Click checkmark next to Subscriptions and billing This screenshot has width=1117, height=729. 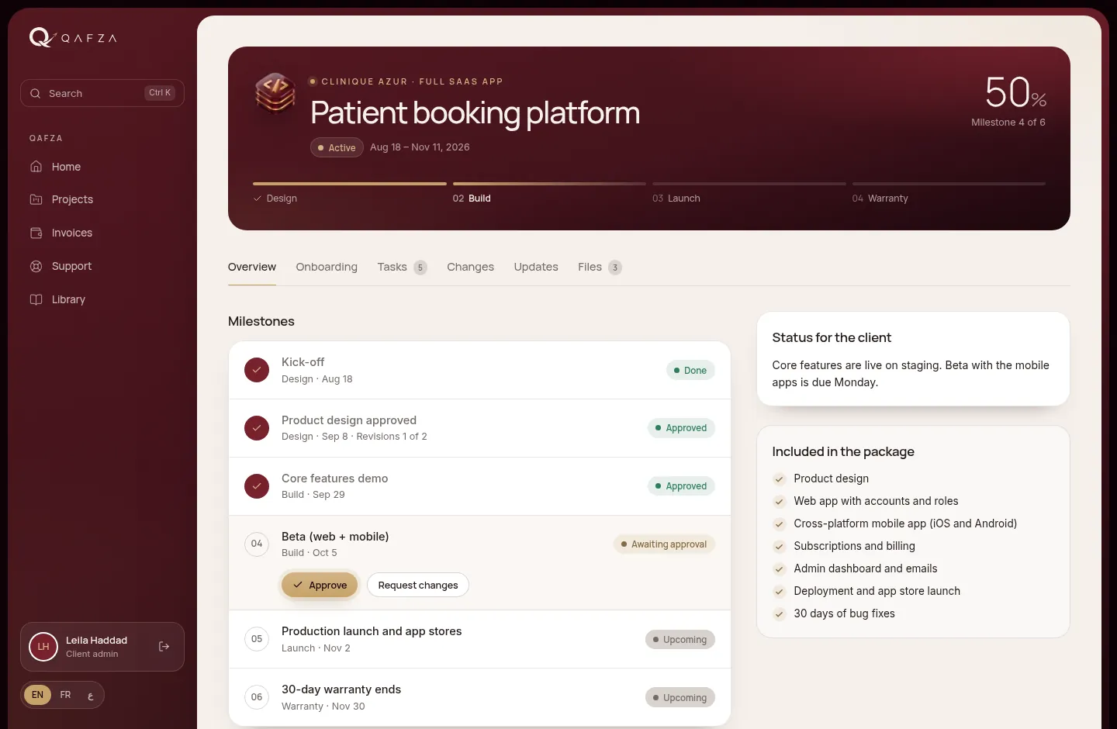pos(780,547)
